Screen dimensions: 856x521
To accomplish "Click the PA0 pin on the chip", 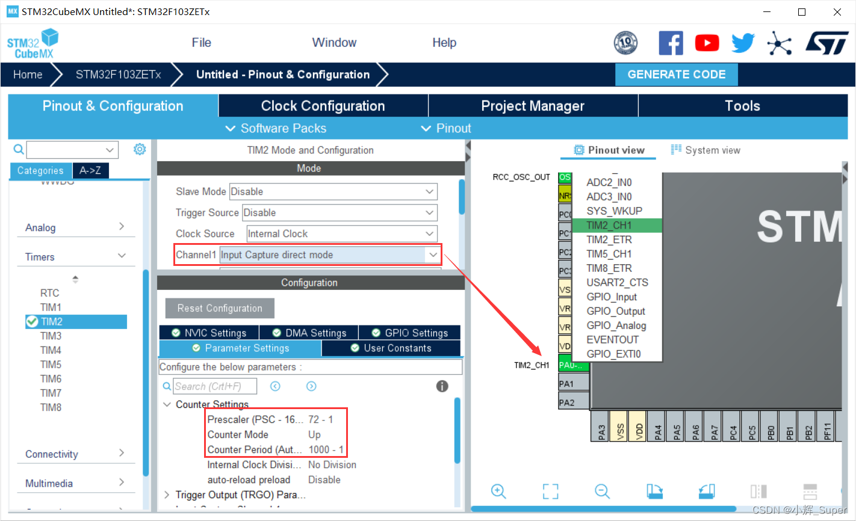I will click(x=574, y=365).
